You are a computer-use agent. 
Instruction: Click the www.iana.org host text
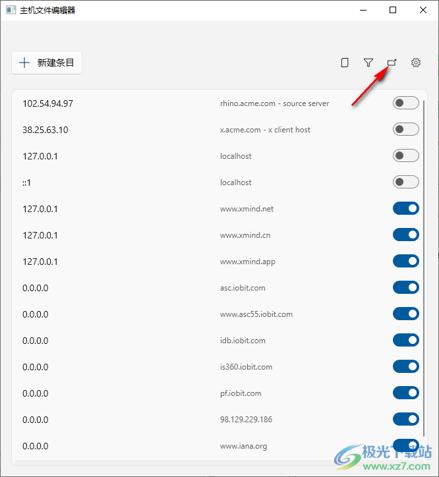[243, 447]
